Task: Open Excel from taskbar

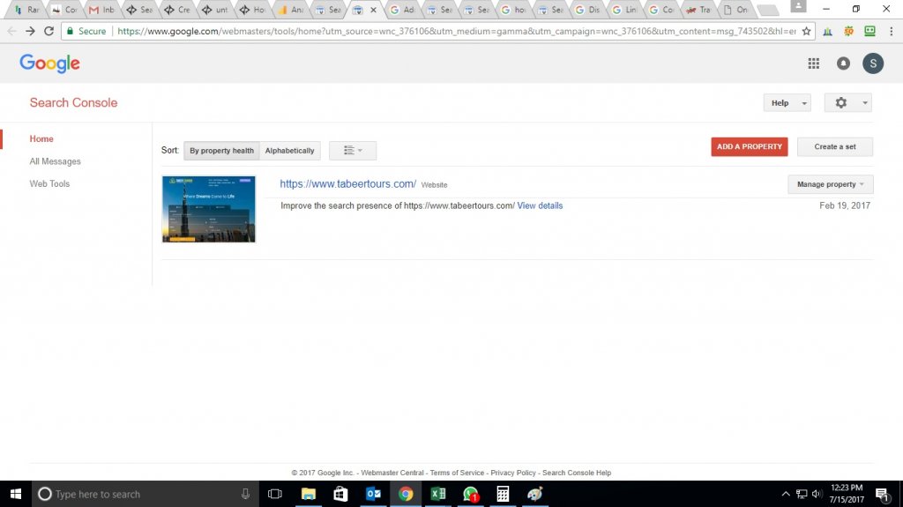Action: point(438,494)
